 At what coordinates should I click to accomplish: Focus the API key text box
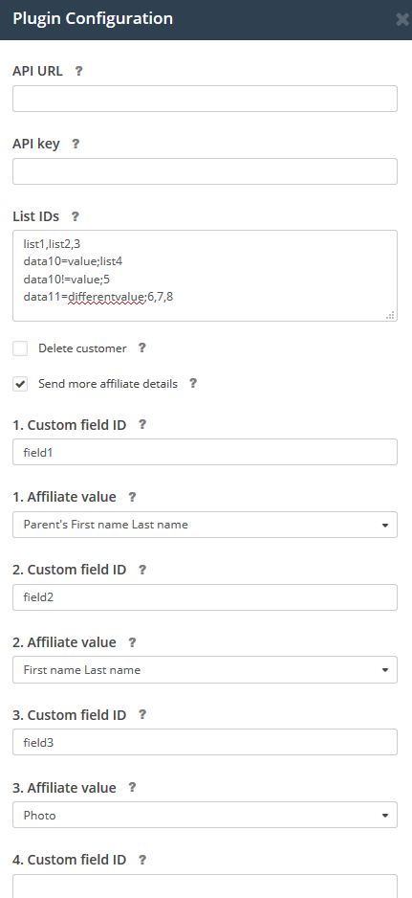205,171
